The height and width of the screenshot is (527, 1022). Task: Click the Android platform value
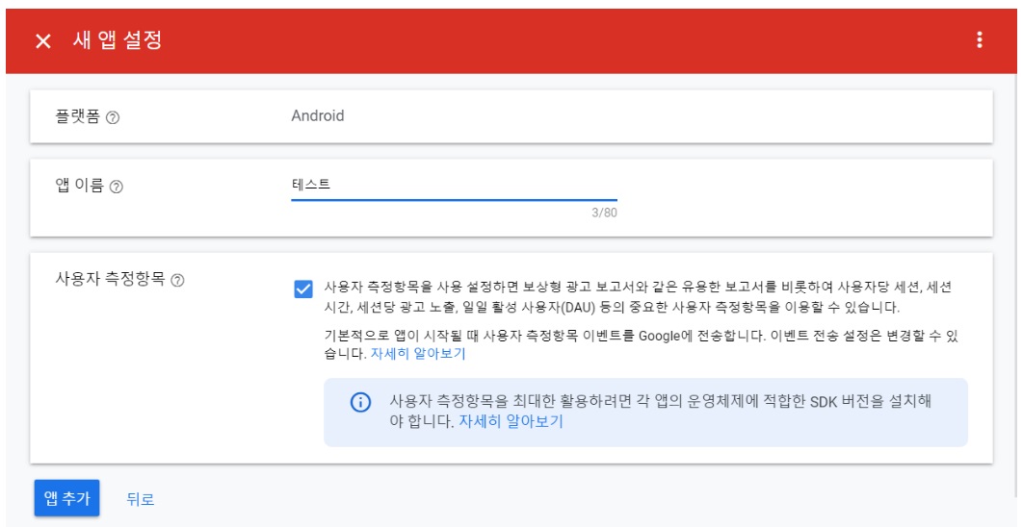[x=318, y=115]
